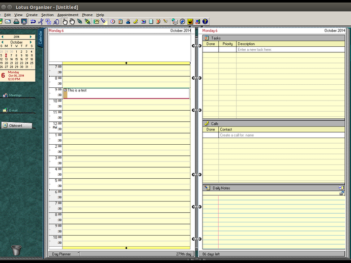Open the Day Planner view dropdown
The width and height of the screenshot is (351, 263).
64,254
